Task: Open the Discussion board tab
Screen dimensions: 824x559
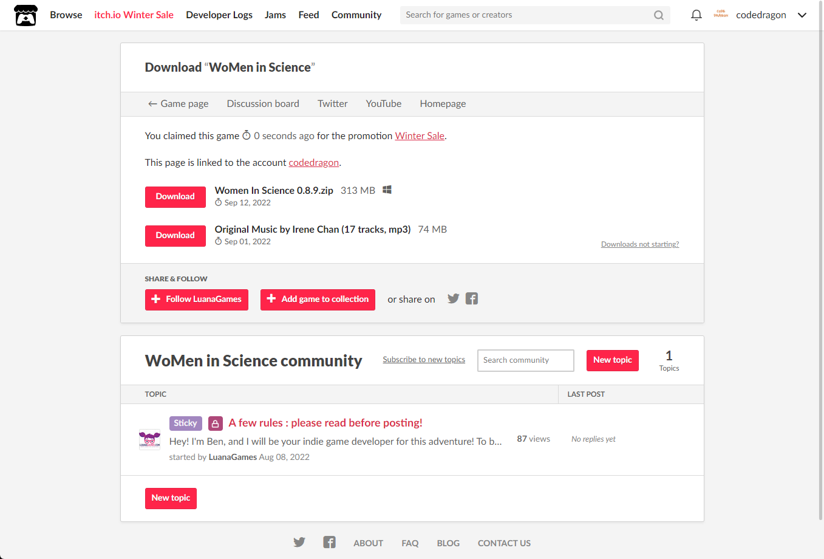Action: (263, 104)
